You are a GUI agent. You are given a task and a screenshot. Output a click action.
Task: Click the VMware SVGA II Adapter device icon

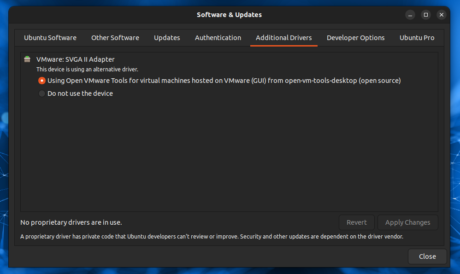(x=27, y=59)
